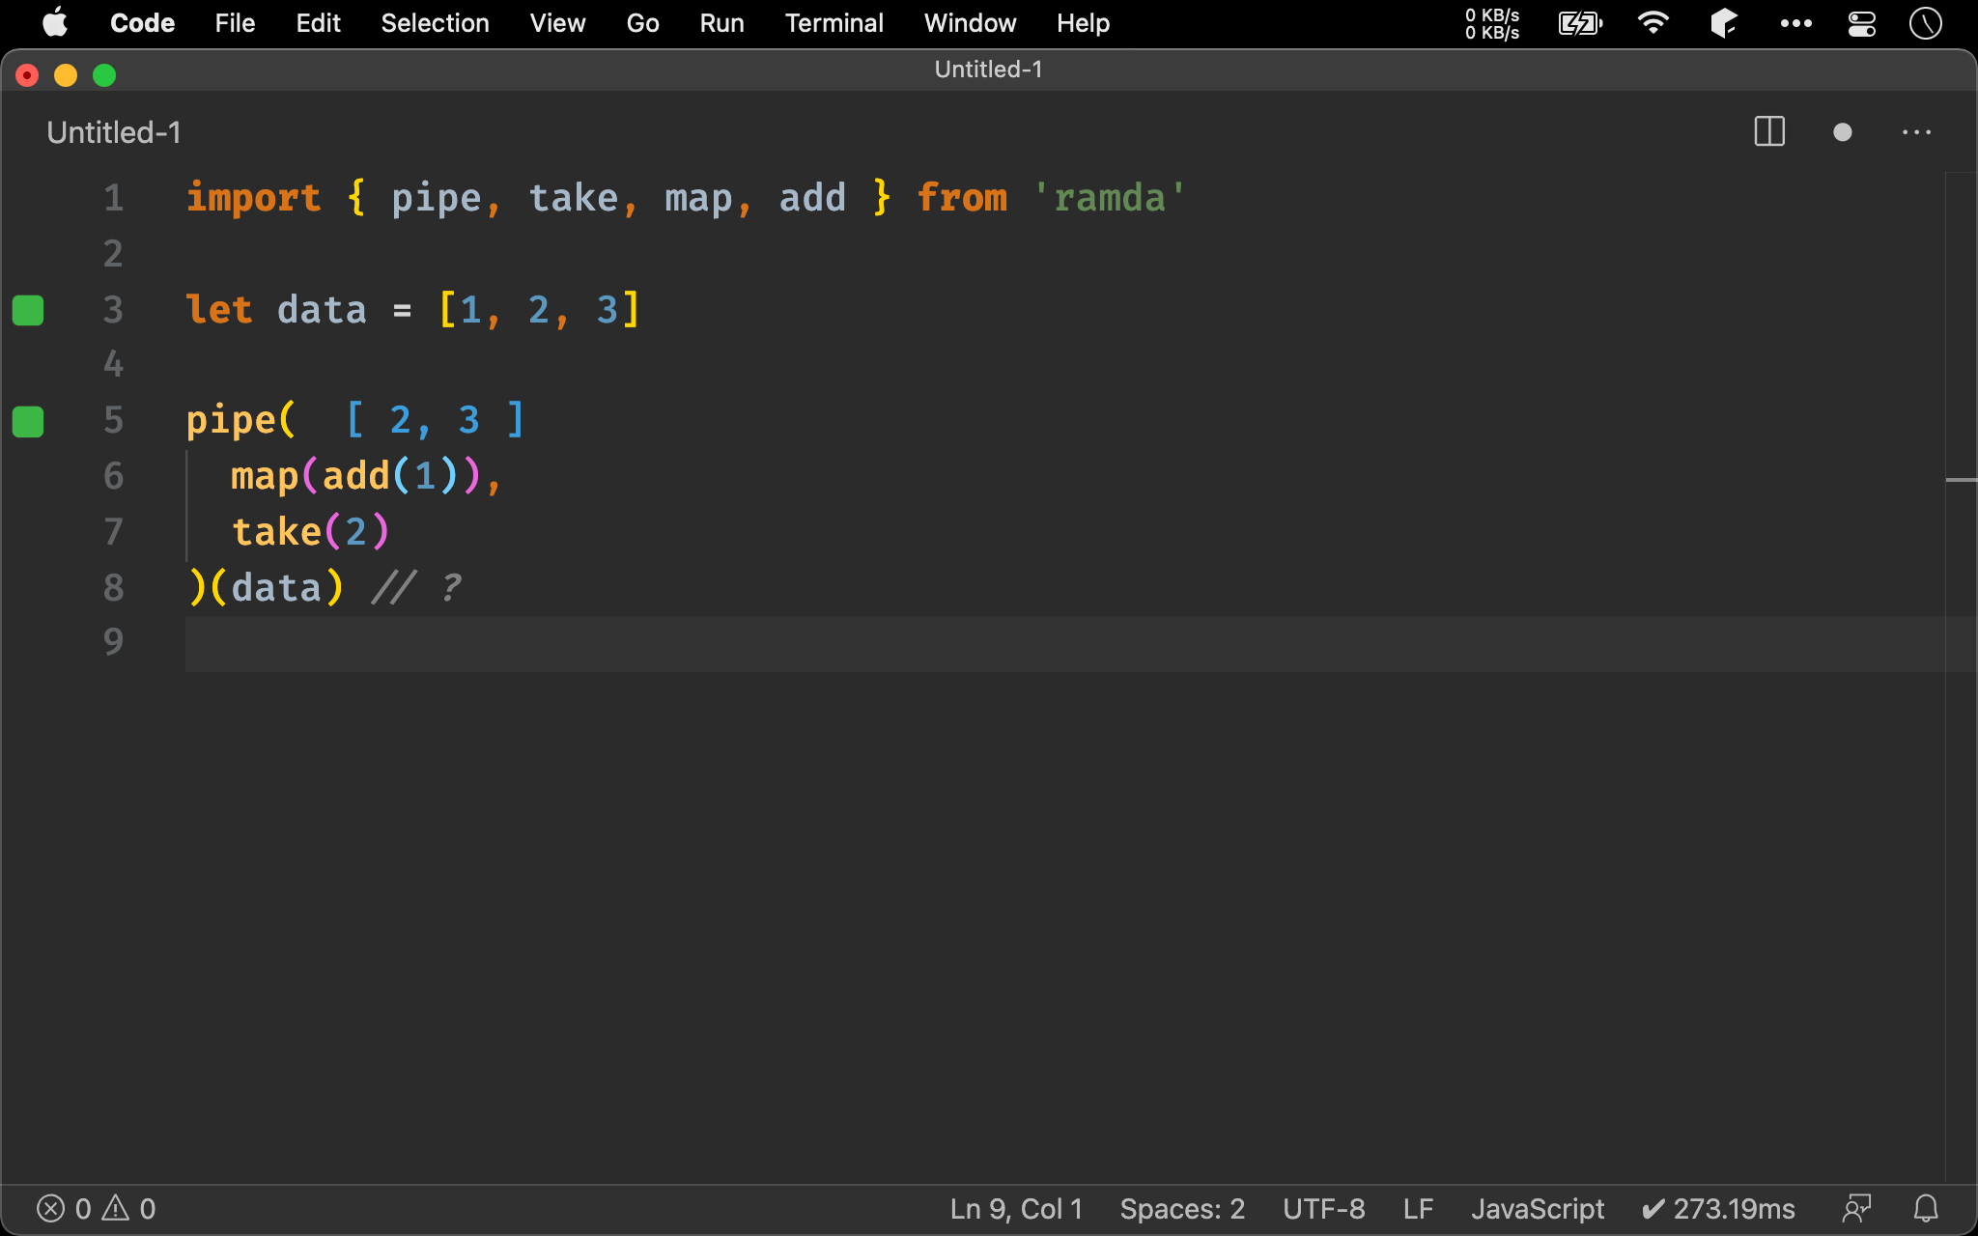Viewport: 1978px width, 1236px height.
Task: Open the Code application menu
Action: [x=142, y=23]
